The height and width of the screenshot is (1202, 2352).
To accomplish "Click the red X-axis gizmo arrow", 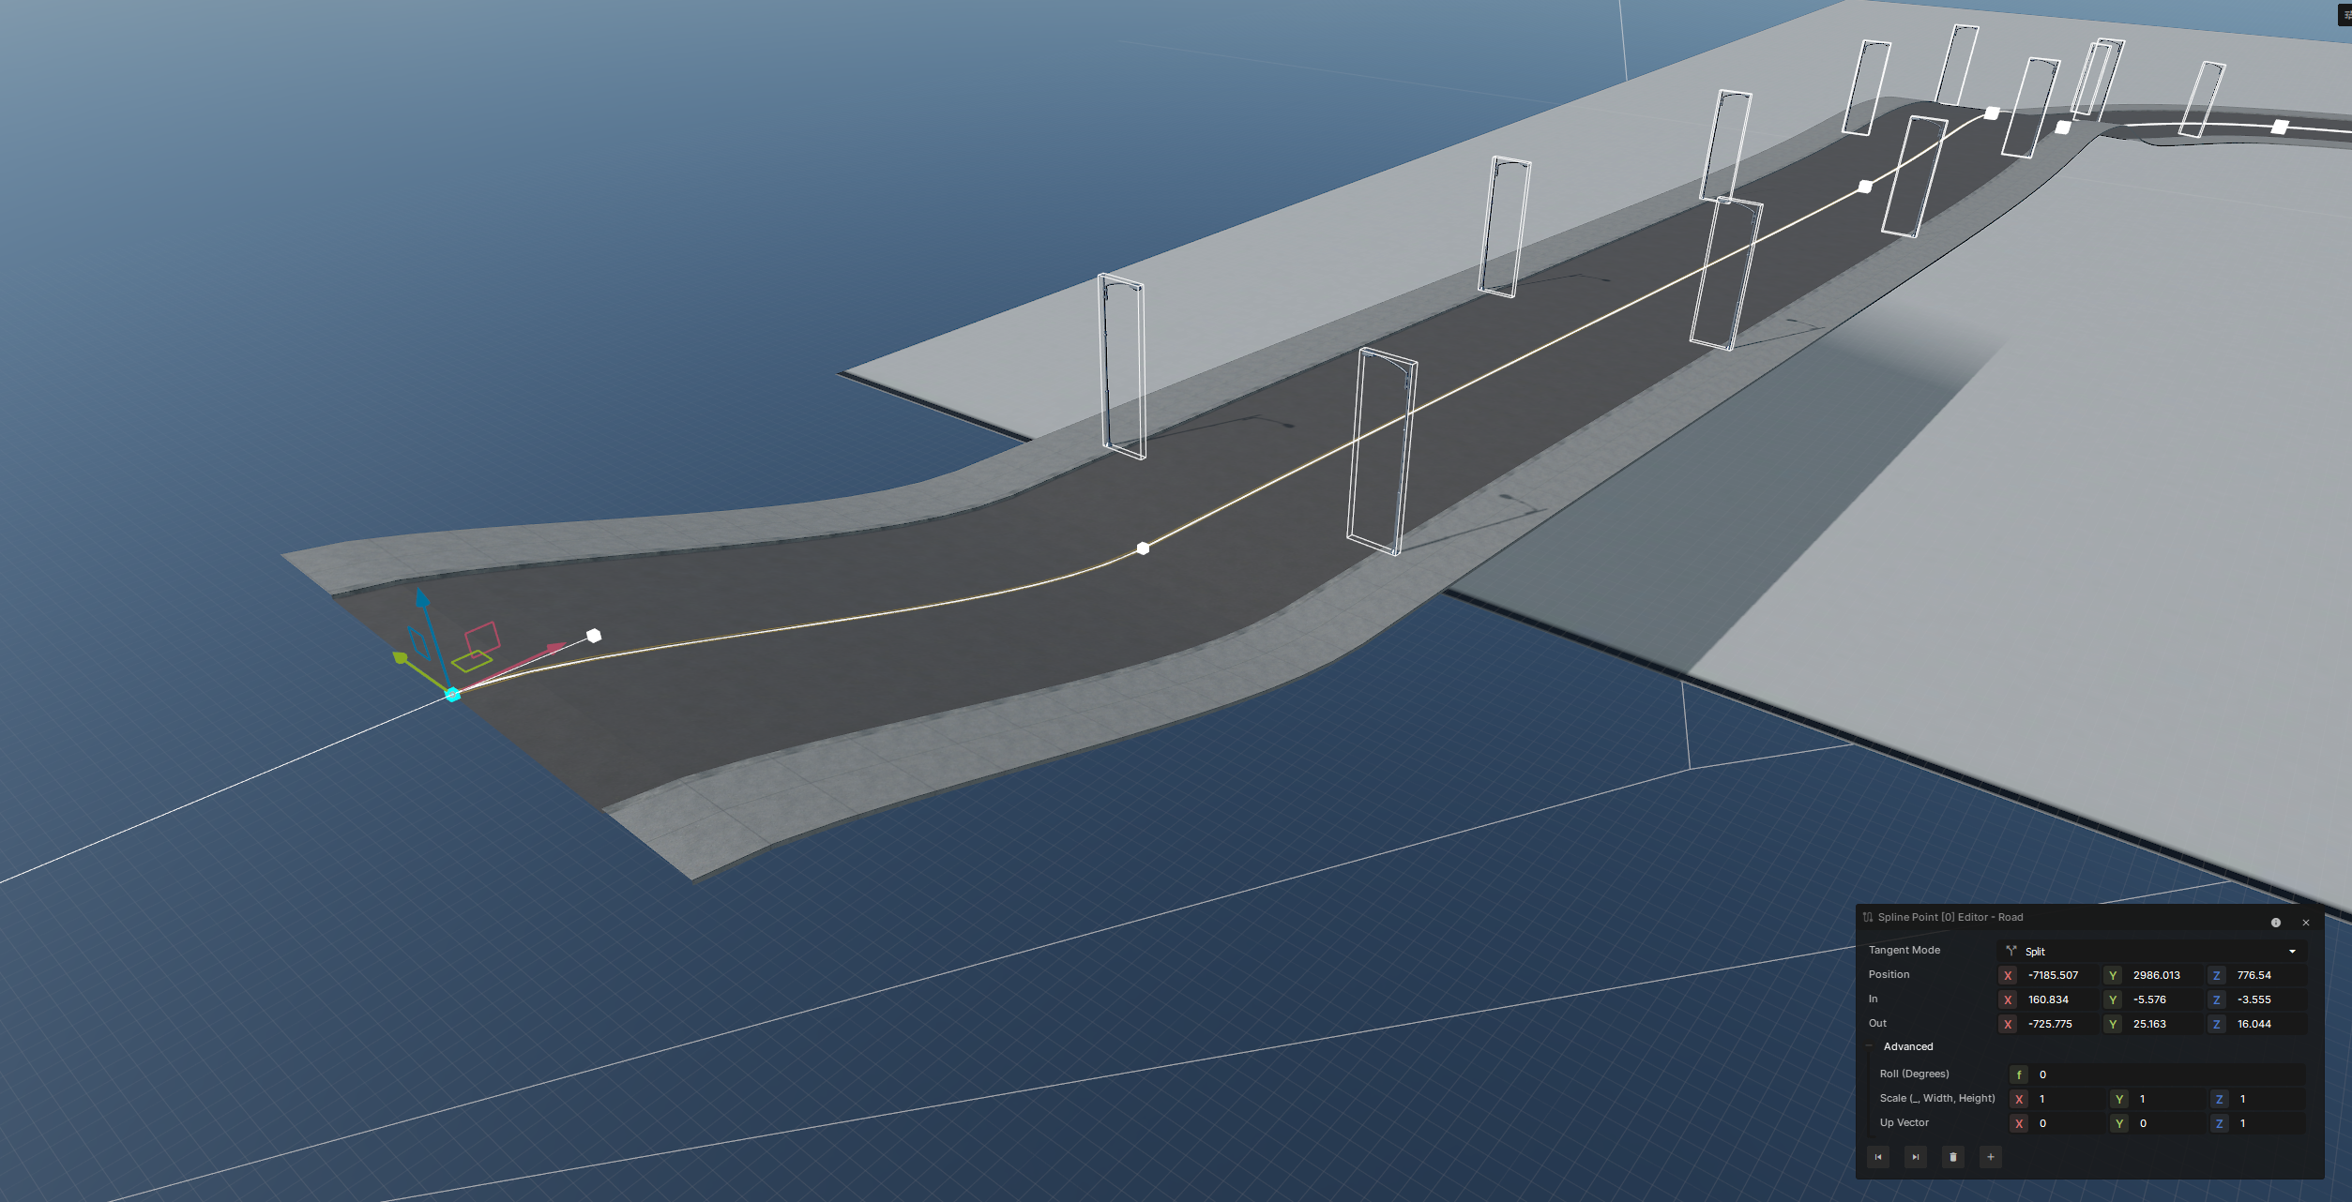I will [x=555, y=647].
